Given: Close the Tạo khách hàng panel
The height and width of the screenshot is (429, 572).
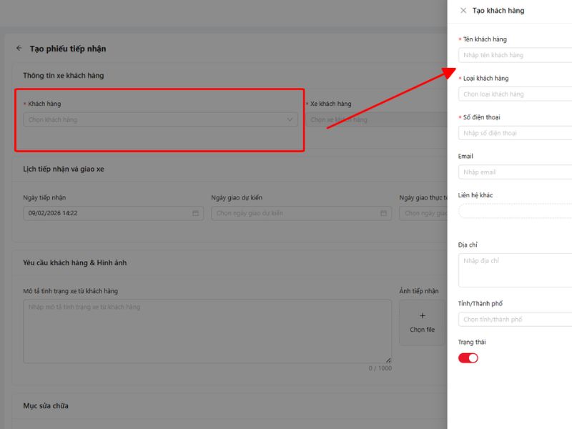Looking at the screenshot, I should point(463,11).
